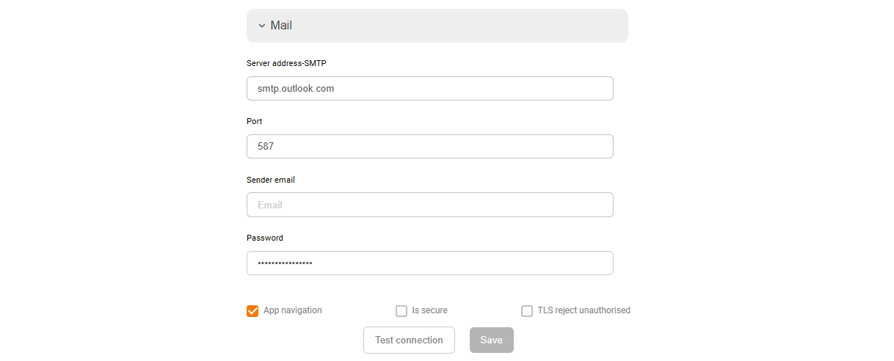Tick the TLS reject unauthorised checkbox
Image resolution: width=894 pixels, height=361 pixels.
(527, 311)
